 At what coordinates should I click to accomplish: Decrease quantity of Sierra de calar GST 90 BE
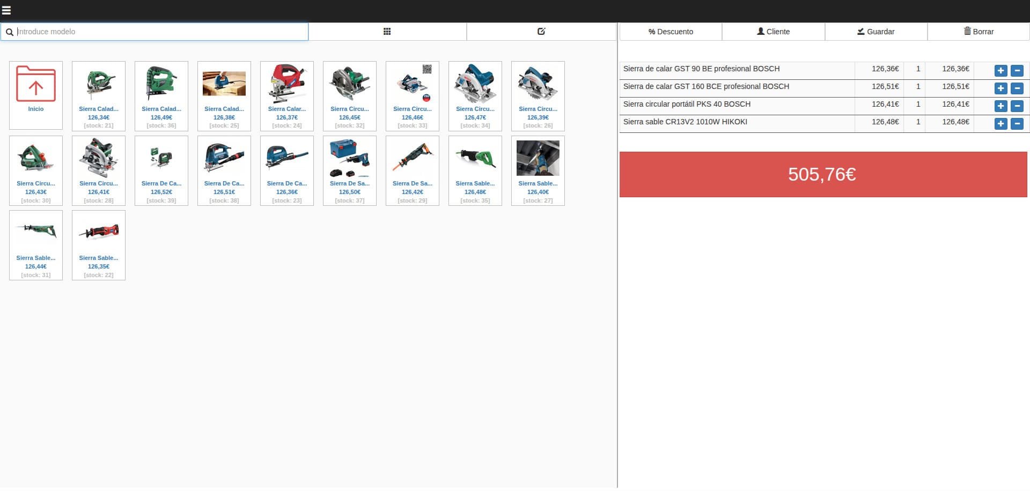pyautogui.click(x=1017, y=71)
